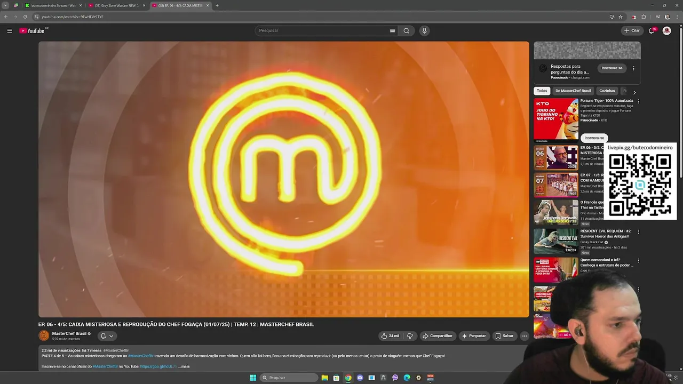Start voice search with microphone icon

point(424,30)
